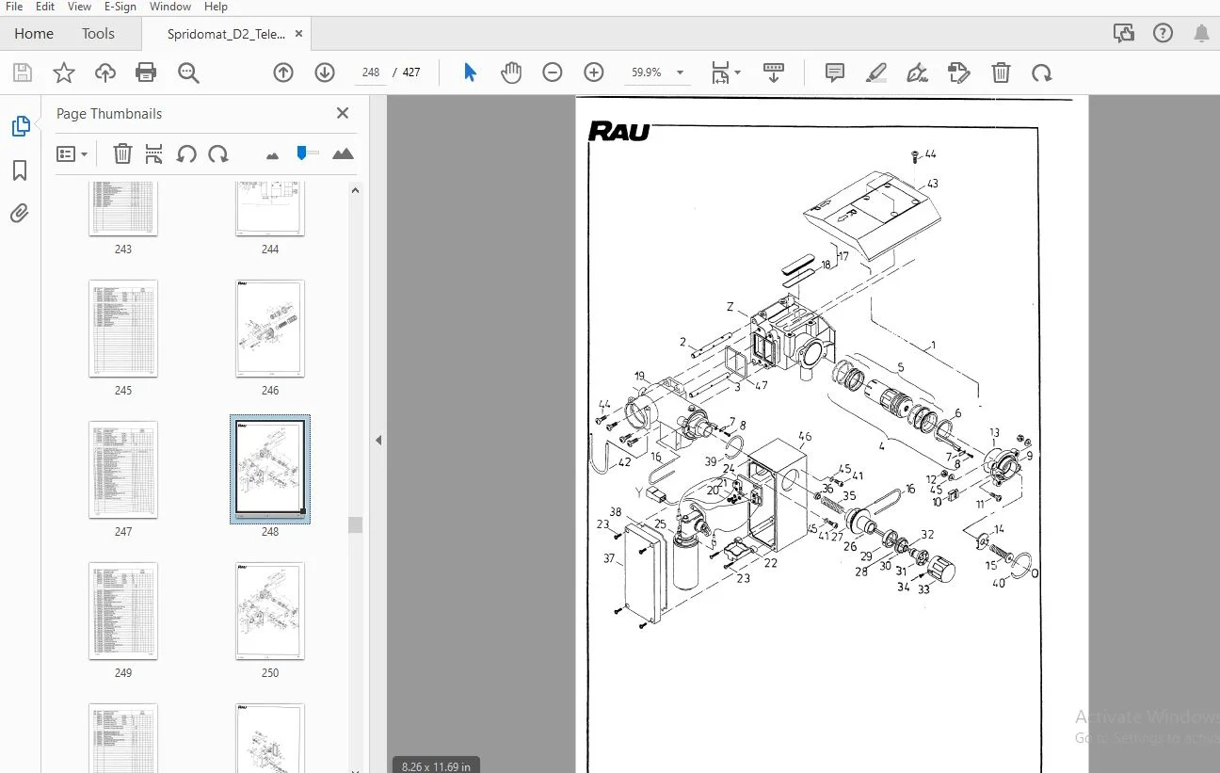Open the share and comment icon at top right

click(x=1123, y=33)
